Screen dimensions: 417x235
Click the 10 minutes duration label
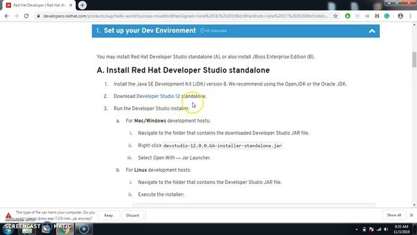[x=214, y=31]
